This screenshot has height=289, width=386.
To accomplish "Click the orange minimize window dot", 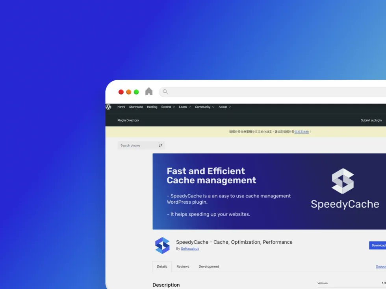I will tap(128, 92).
